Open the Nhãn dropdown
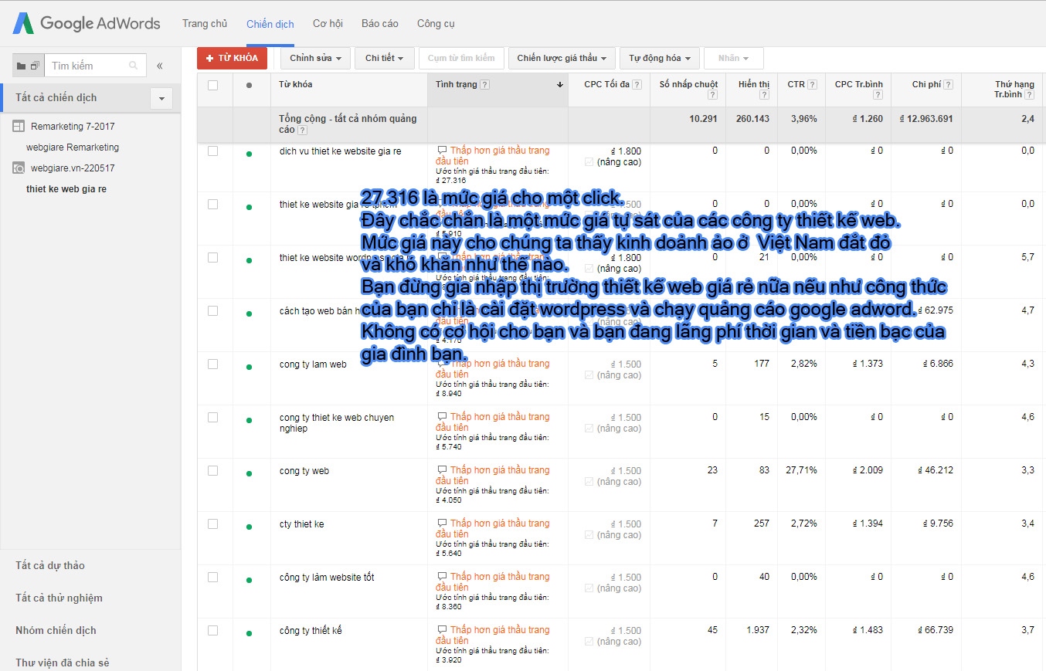This screenshot has width=1046, height=671. coord(733,58)
